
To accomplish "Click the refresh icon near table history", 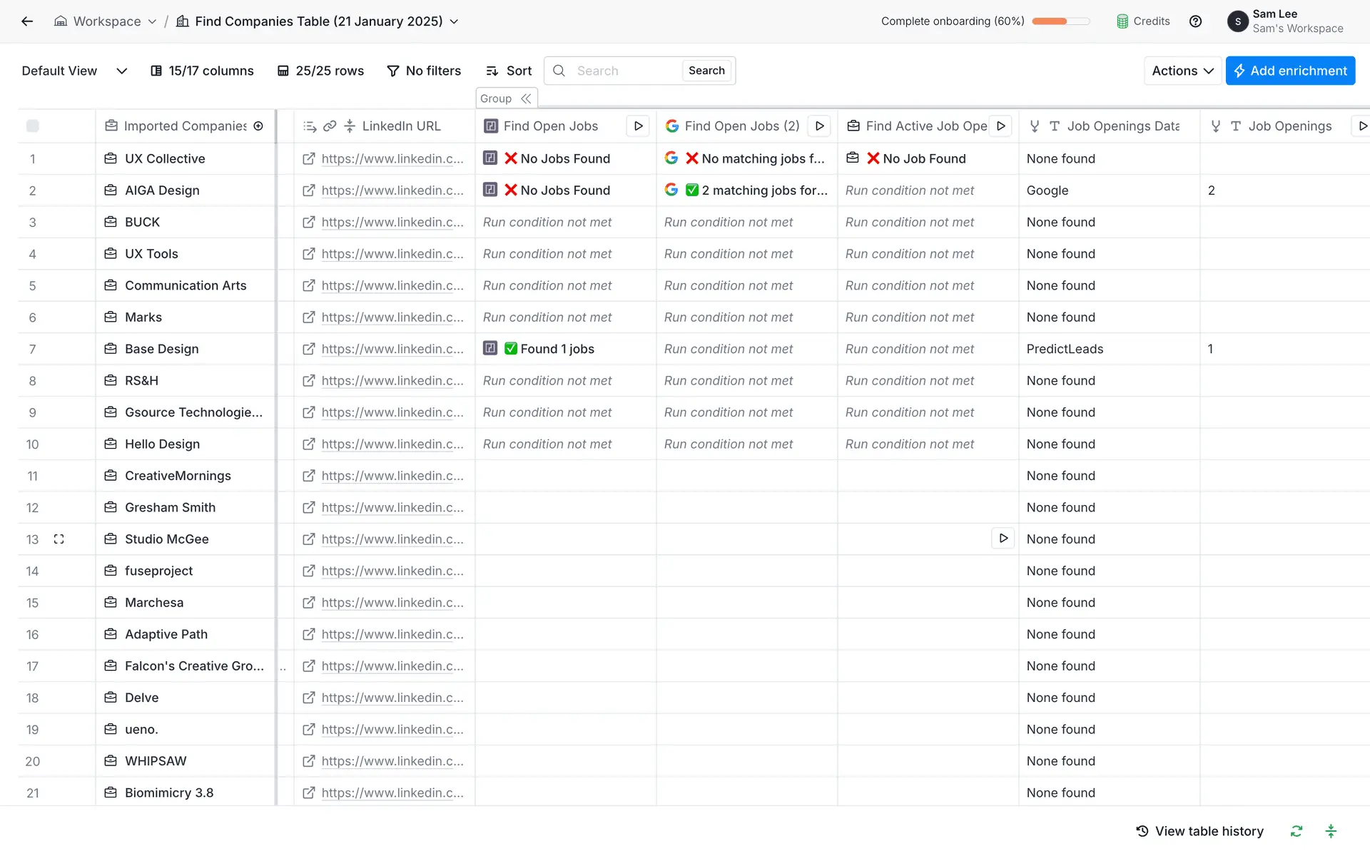I will (x=1296, y=831).
